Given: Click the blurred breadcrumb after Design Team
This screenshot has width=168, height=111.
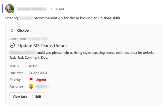Looking at the screenshot, I should point(38,39).
